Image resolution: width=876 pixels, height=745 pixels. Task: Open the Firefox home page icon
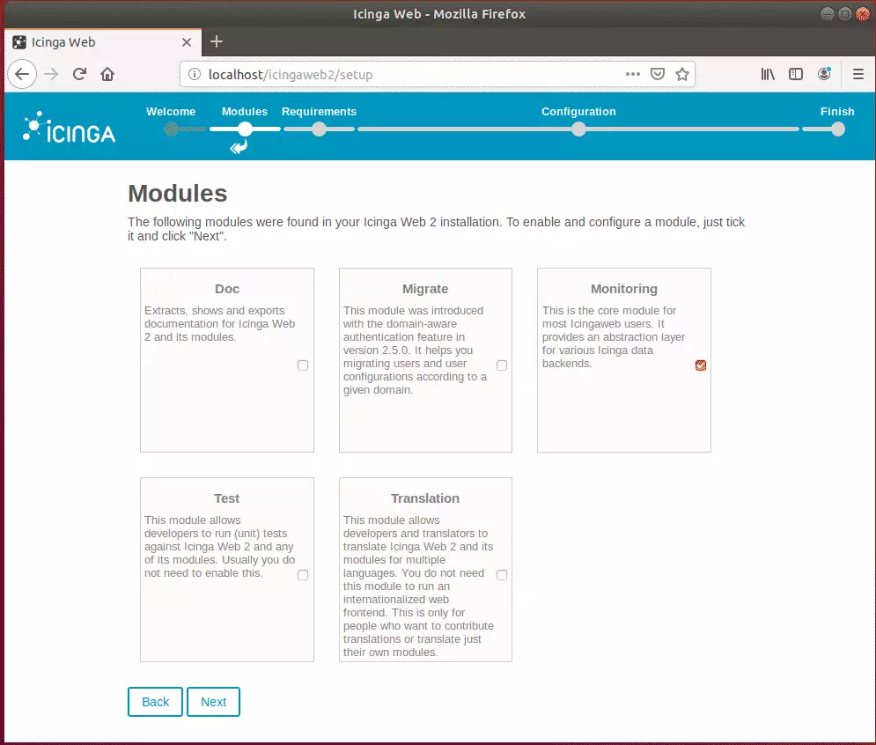click(107, 74)
